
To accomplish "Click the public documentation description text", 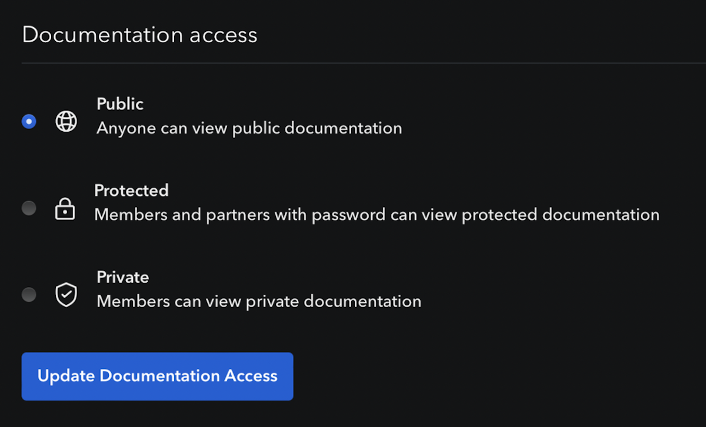I will click(249, 128).
